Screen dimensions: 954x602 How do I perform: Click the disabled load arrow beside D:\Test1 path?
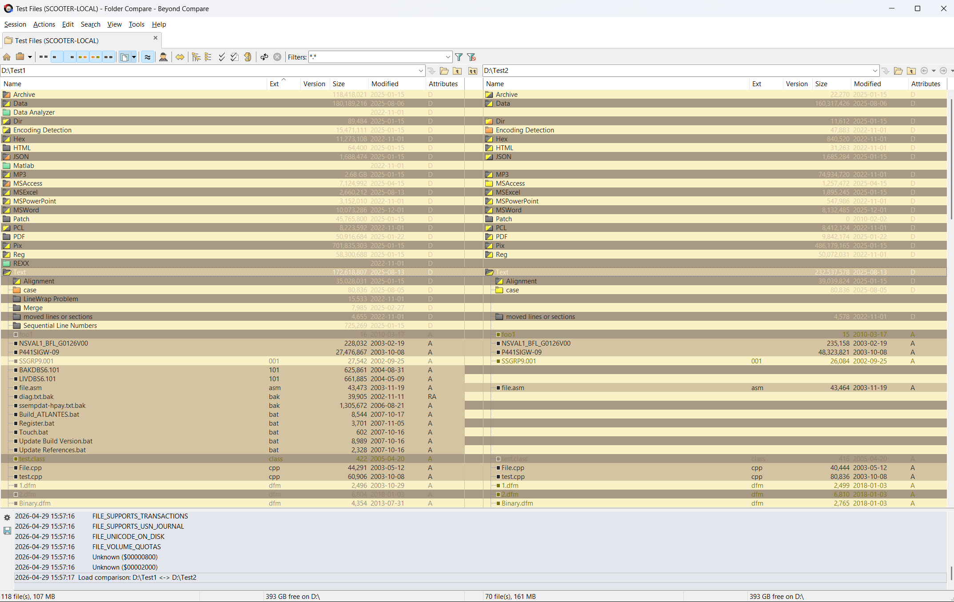[431, 71]
